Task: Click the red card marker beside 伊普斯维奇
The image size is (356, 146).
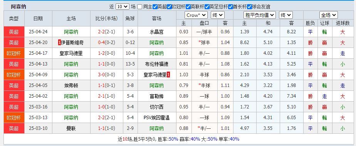Action: 59,43
